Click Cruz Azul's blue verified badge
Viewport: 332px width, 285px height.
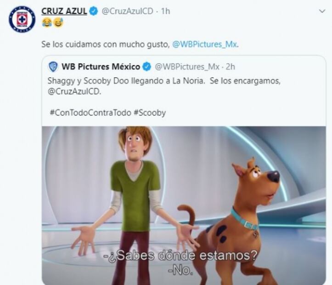[x=94, y=11]
